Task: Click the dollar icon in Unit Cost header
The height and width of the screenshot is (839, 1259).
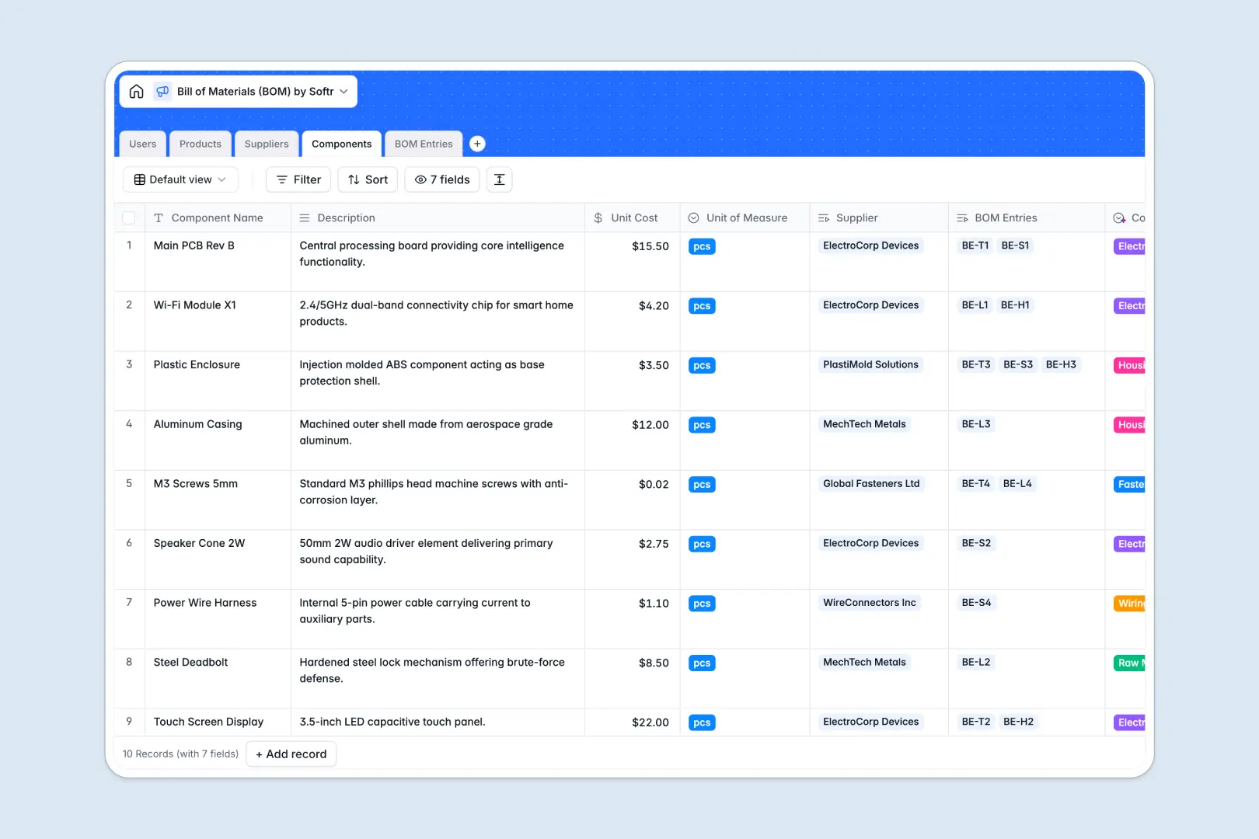Action: click(598, 218)
